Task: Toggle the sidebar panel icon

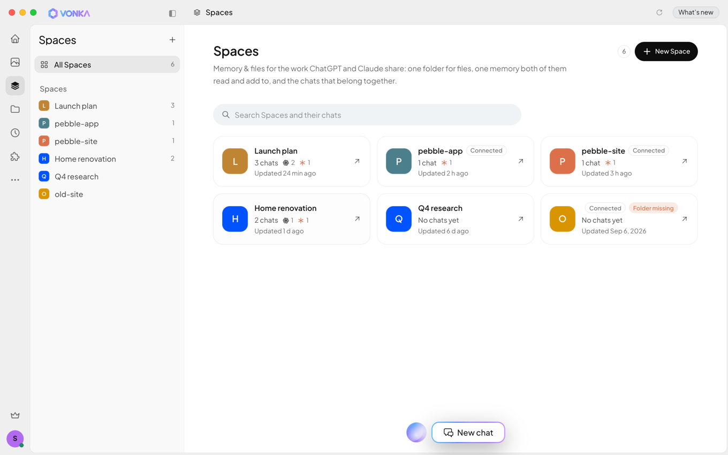Action: pos(172,13)
